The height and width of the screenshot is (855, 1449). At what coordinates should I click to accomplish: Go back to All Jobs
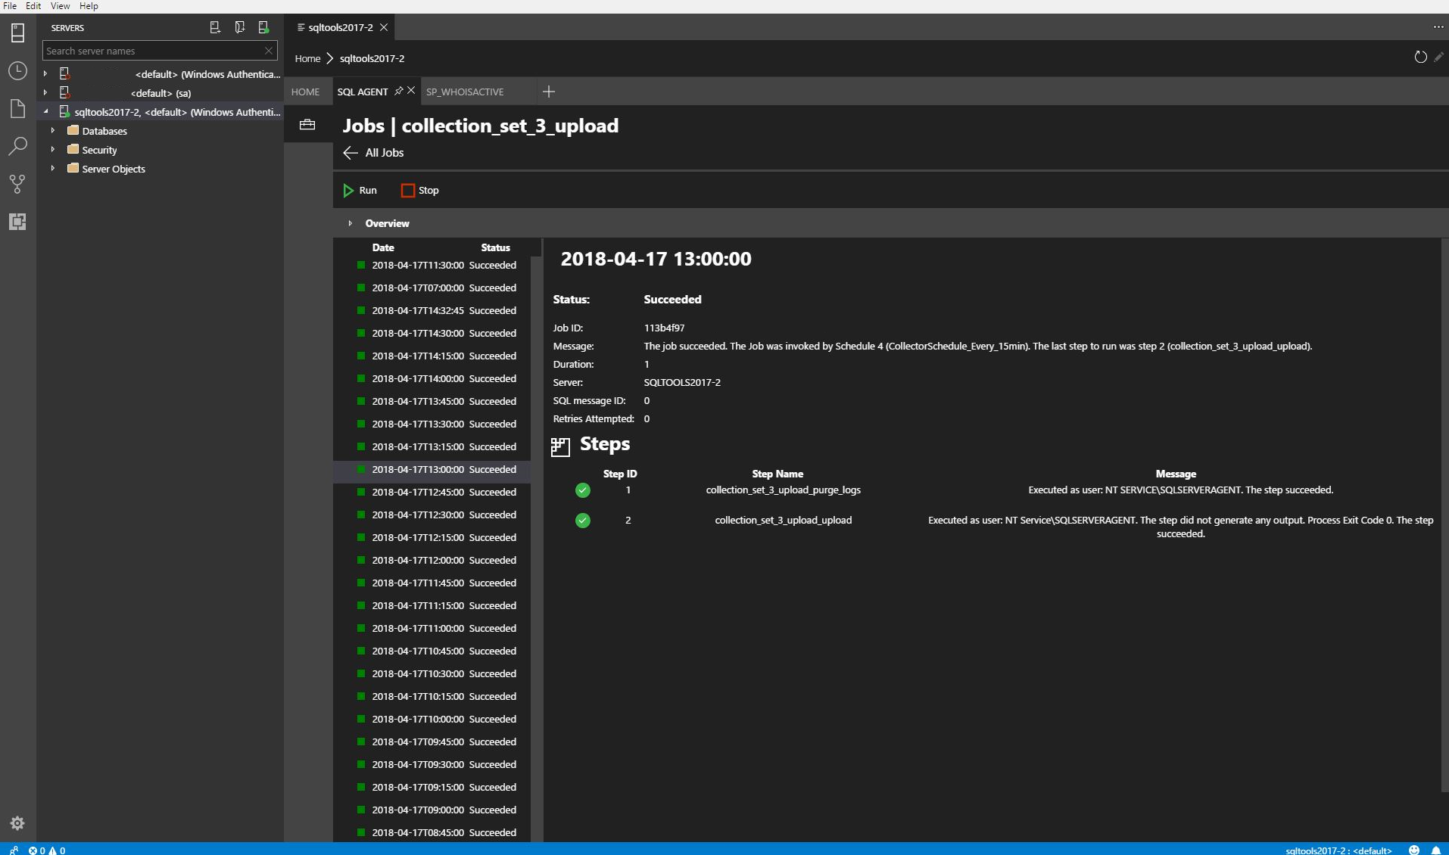tap(374, 153)
